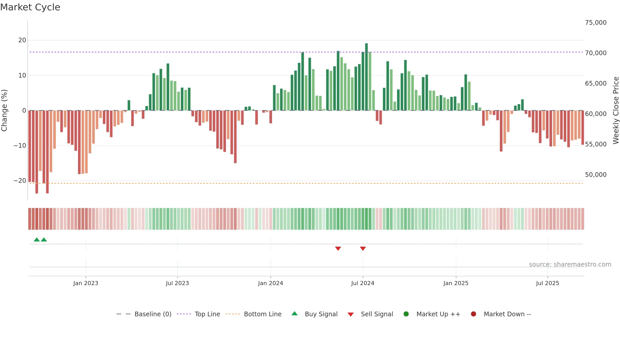Click the orange dotted Bottom Line sample in legend

click(x=233, y=314)
